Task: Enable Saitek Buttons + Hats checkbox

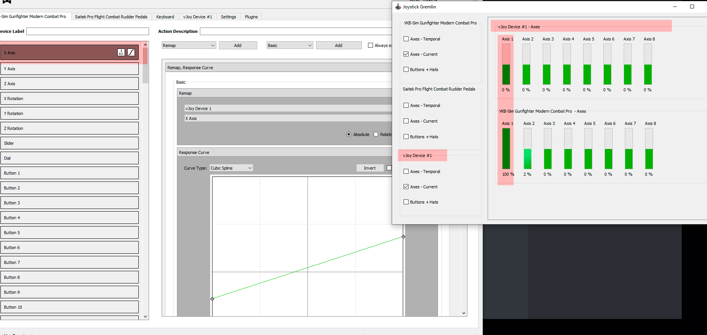Action: 406,137
